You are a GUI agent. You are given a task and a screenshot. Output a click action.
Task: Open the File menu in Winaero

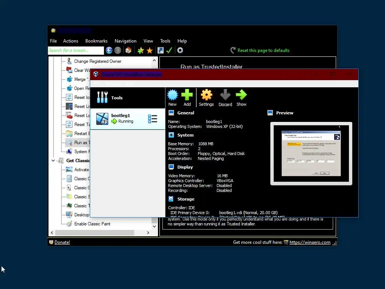[x=53, y=41]
